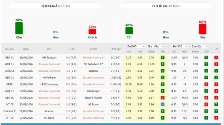This screenshot has width=224, height=125.
Task: Click the Phạt góc column header
Action: (x=115, y=49)
